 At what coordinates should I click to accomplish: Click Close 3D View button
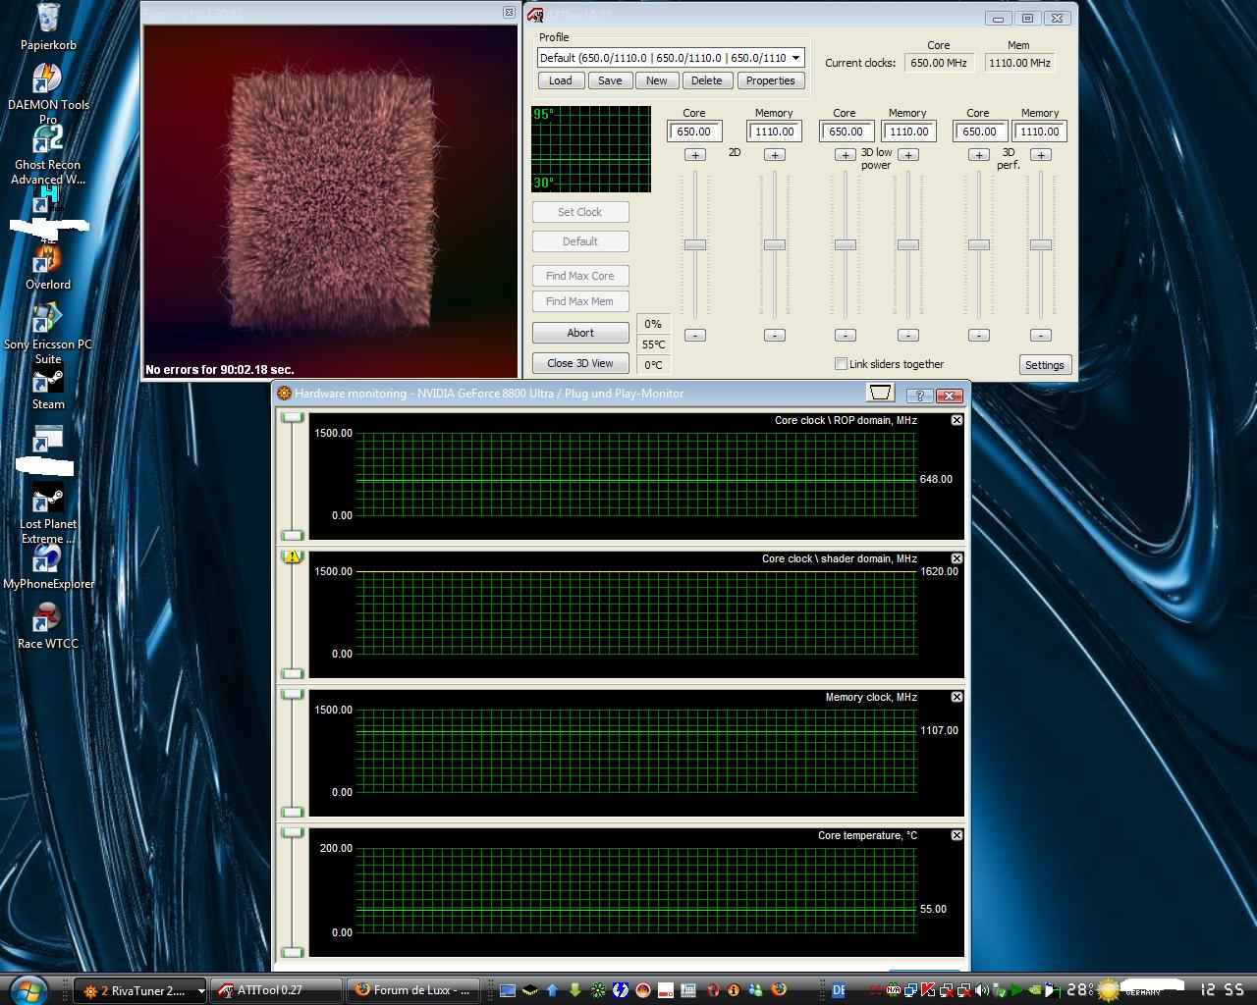click(579, 363)
